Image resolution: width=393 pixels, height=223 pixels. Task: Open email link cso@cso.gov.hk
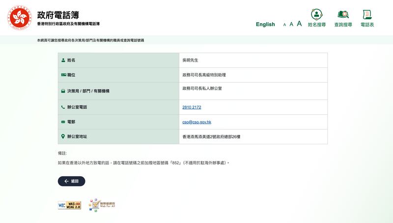(196, 122)
